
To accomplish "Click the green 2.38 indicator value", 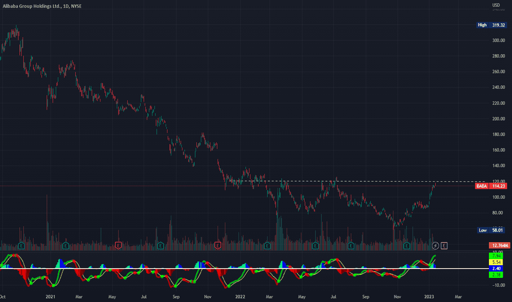I will tap(496, 275).
